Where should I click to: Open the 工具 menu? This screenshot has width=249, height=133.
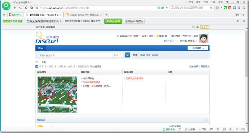(213, 2)
